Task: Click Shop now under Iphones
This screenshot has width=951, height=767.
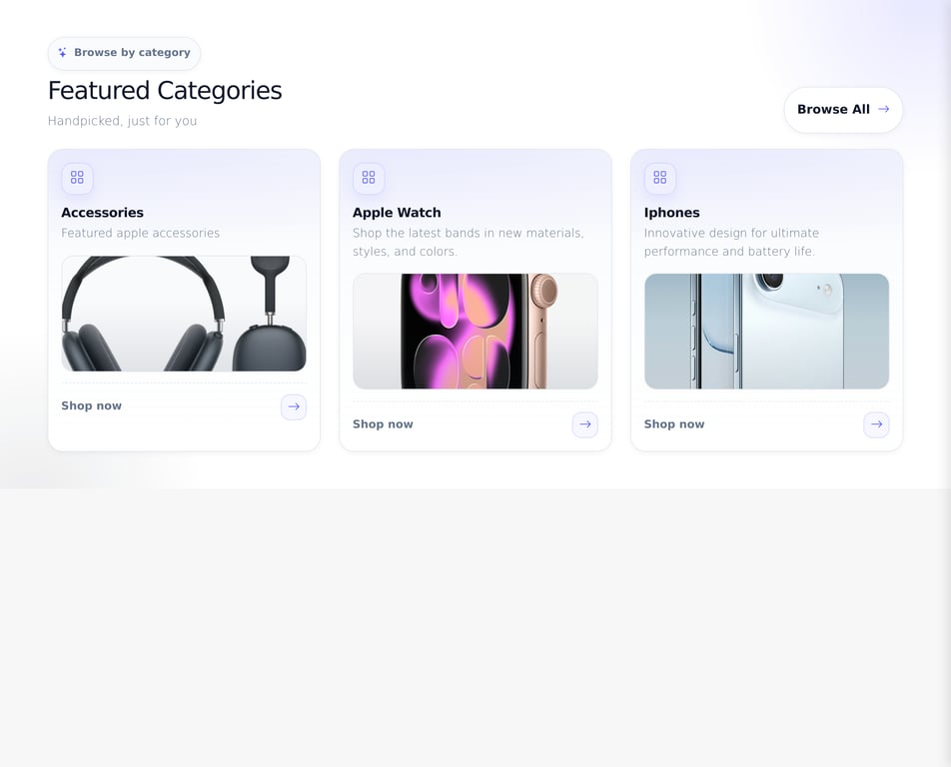Action: [x=674, y=423]
